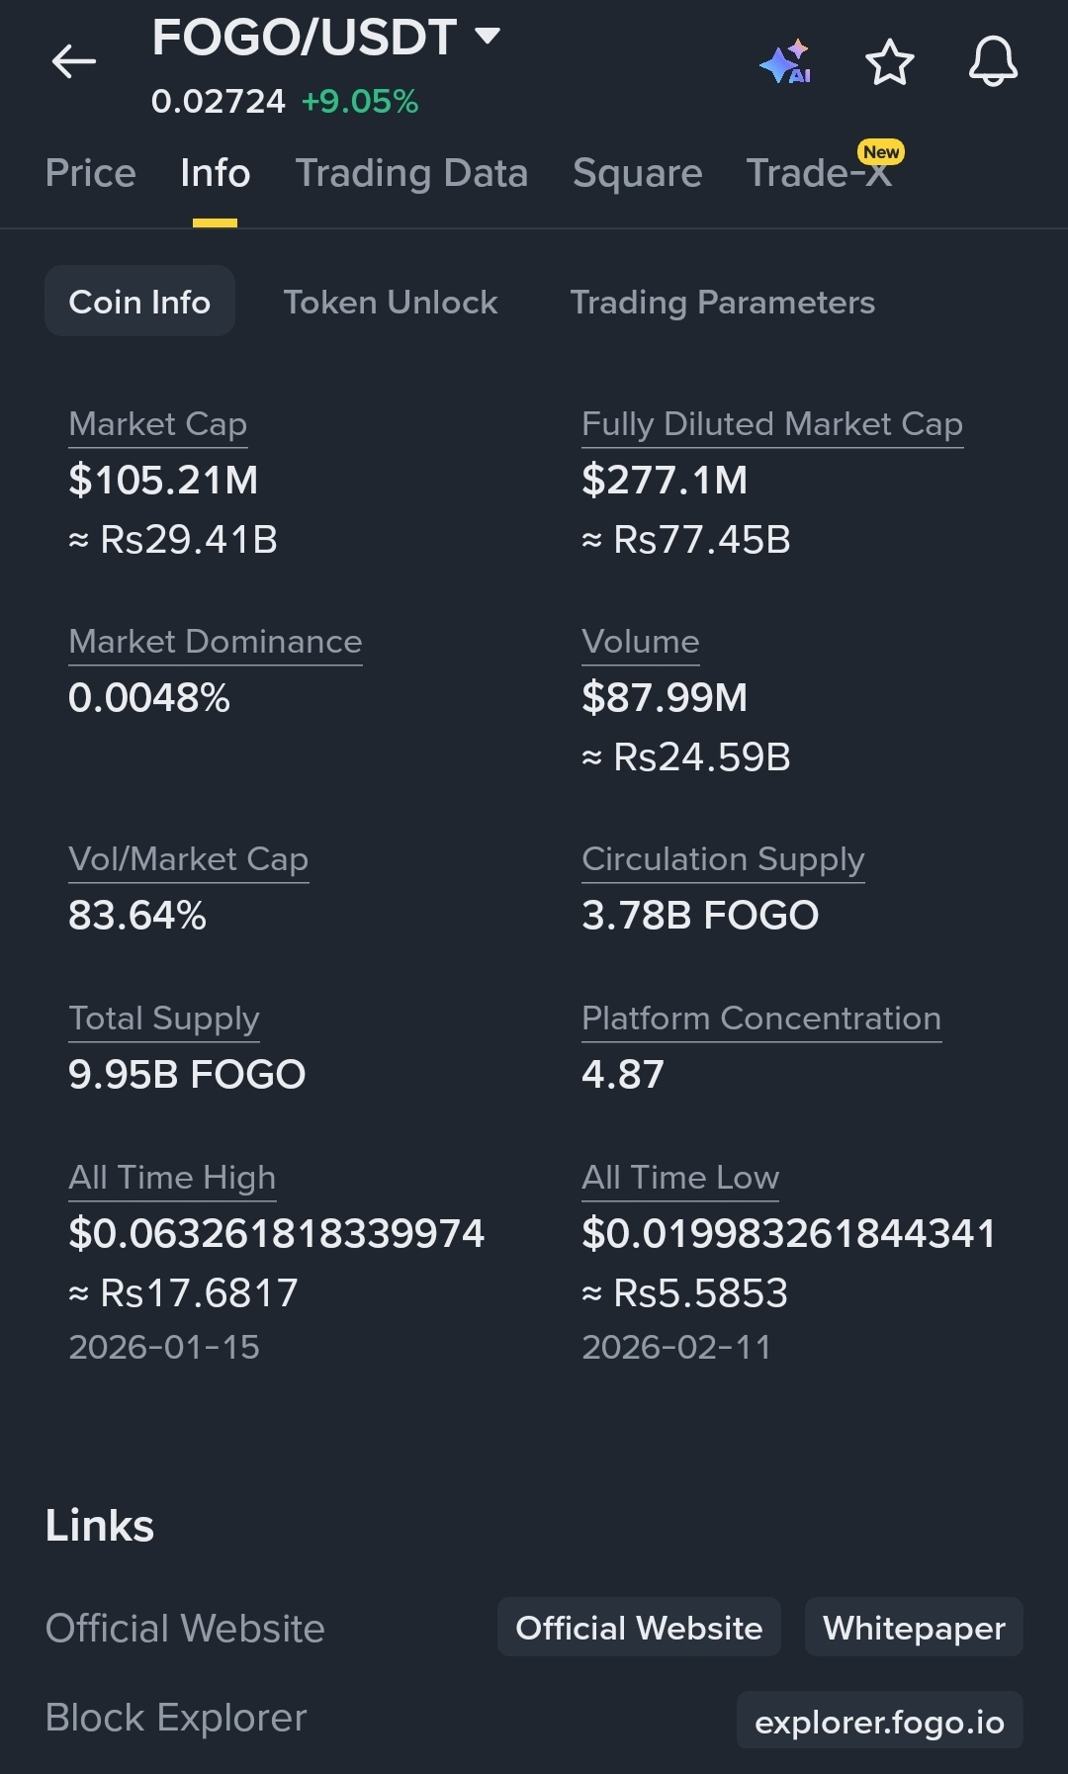Viewport: 1068px width, 1774px height.
Task: Open the Whitepaper link
Action: click(914, 1628)
